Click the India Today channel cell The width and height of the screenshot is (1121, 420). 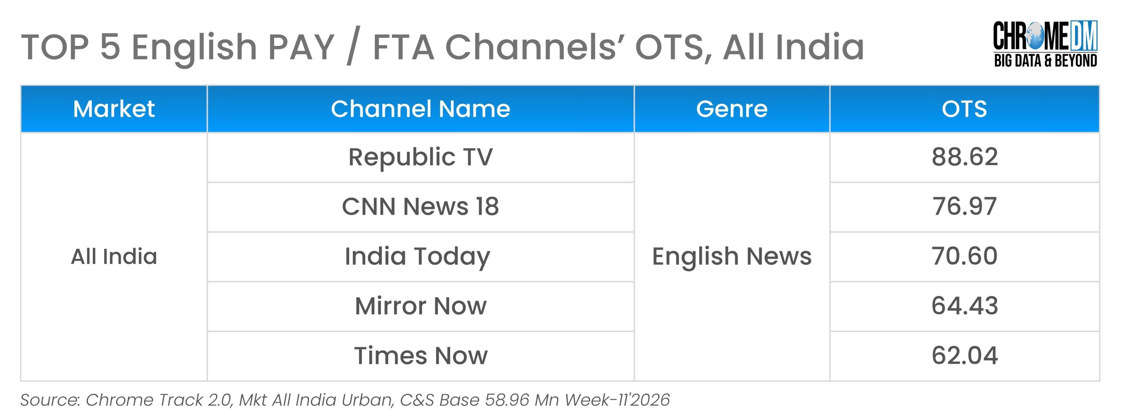click(417, 257)
